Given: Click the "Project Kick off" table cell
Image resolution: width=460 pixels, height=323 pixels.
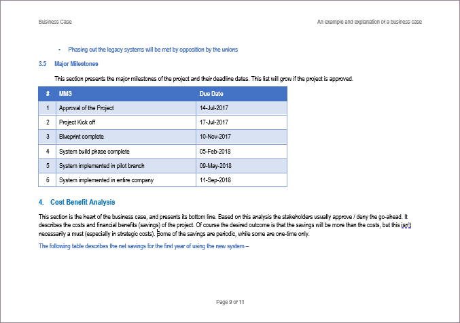Looking at the screenshot, I should pyautogui.click(x=79, y=122).
